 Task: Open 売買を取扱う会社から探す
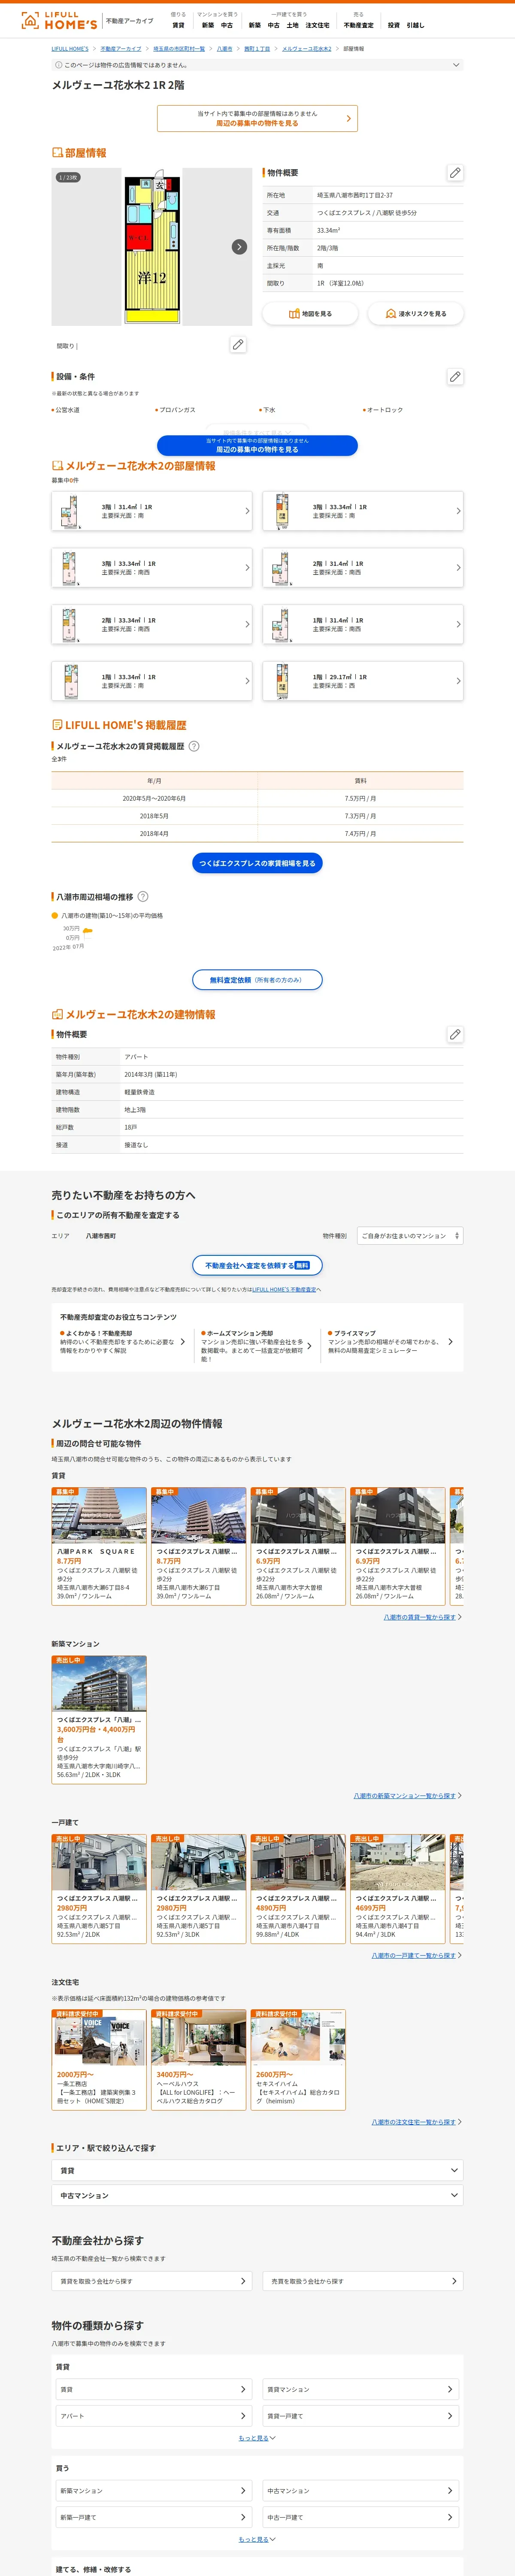(x=363, y=2281)
